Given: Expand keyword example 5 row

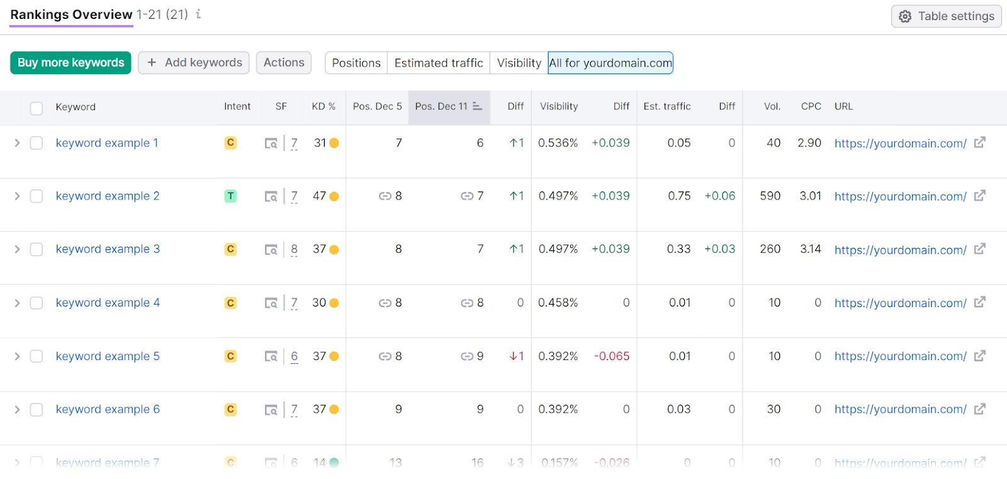Looking at the screenshot, I should click(17, 356).
